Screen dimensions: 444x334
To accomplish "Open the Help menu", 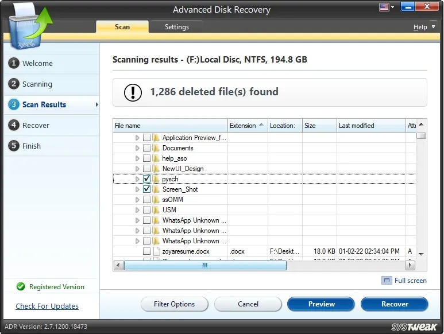I will 424,27.
